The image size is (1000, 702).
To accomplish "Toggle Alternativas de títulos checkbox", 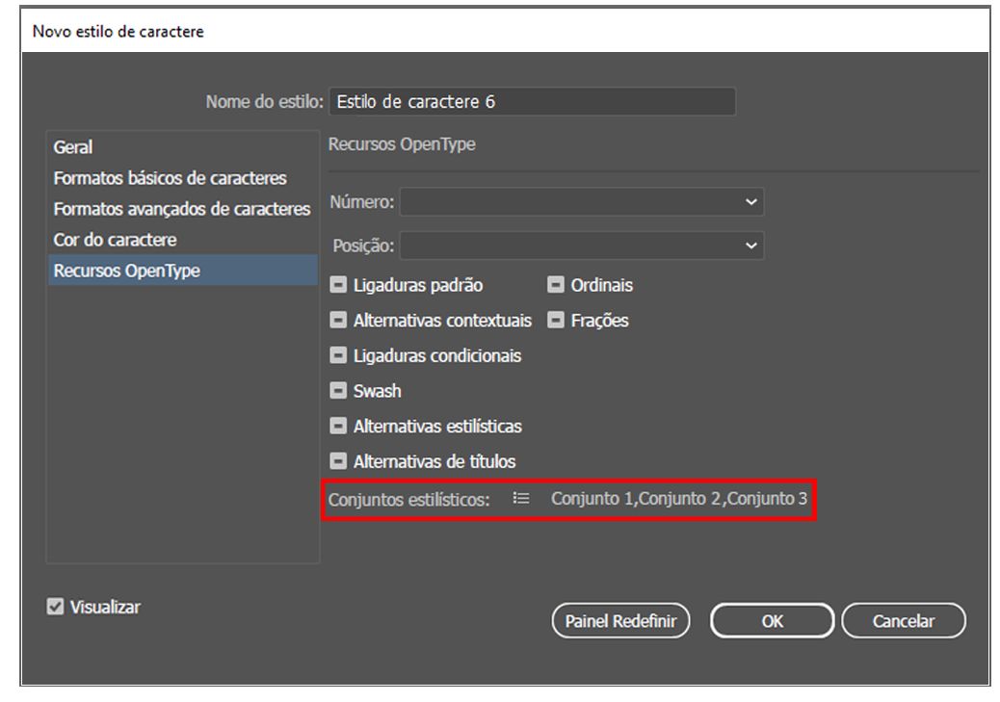I will point(338,461).
